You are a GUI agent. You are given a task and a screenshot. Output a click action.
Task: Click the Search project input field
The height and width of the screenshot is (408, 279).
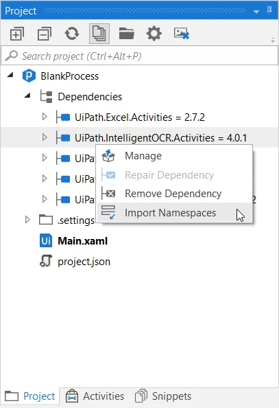[x=140, y=56]
